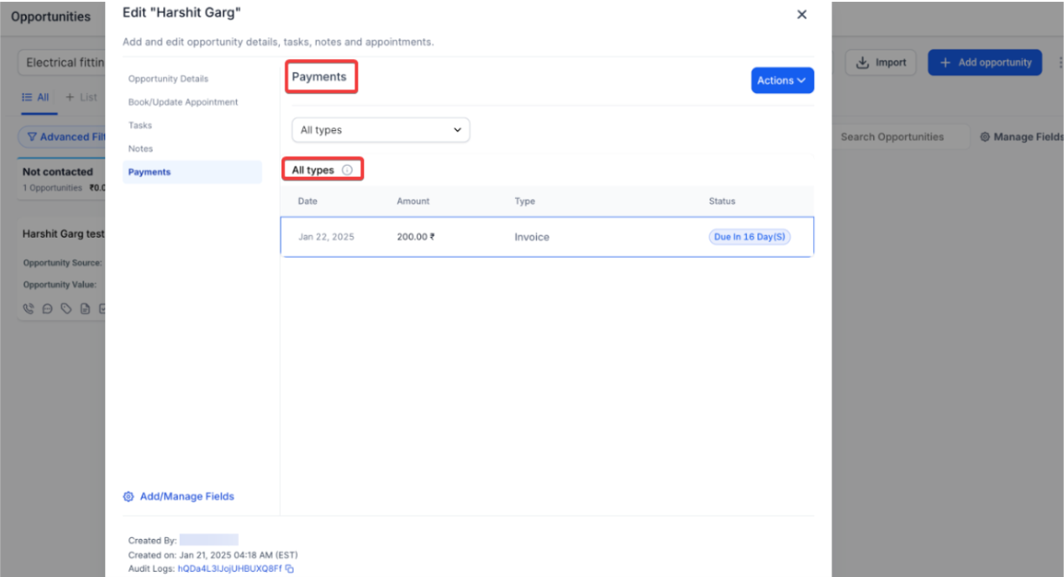The width and height of the screenshot is (1064, 577).
Task: Switch to Opportunity Details section
Action: coord(169,79)
